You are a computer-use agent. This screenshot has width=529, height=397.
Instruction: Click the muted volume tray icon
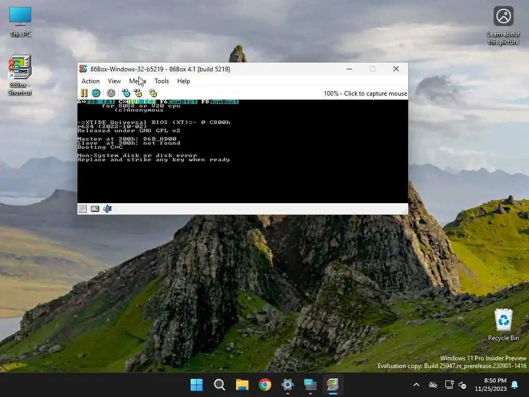pos(462,385)
